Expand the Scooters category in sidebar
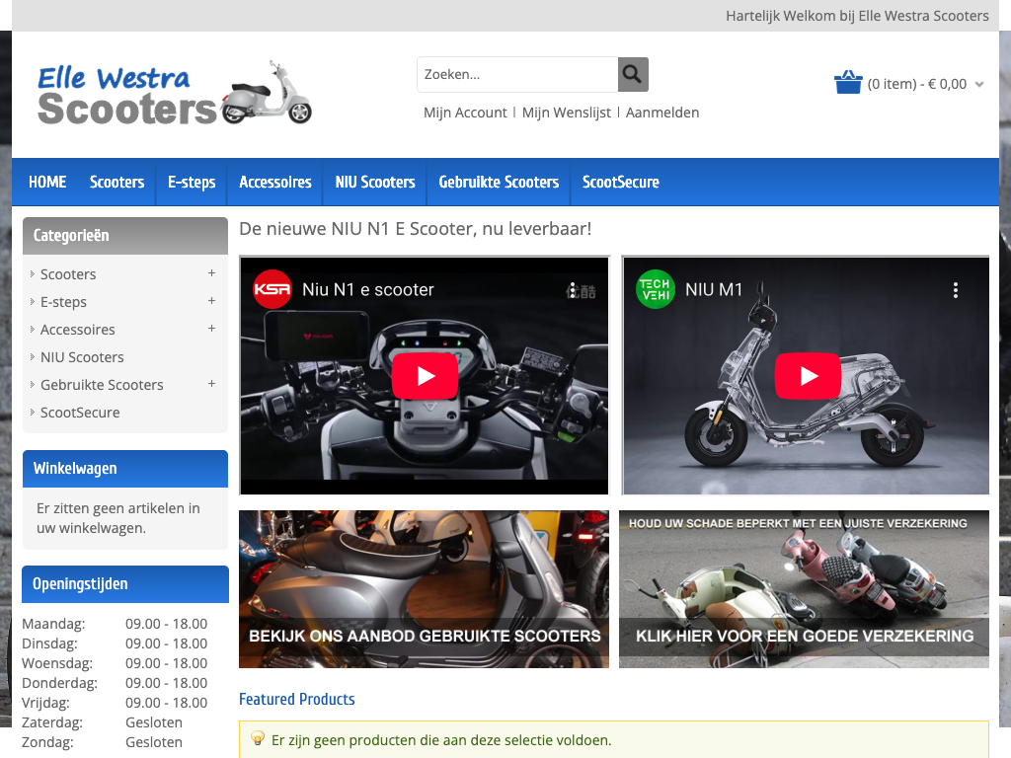 click(211, 273)
